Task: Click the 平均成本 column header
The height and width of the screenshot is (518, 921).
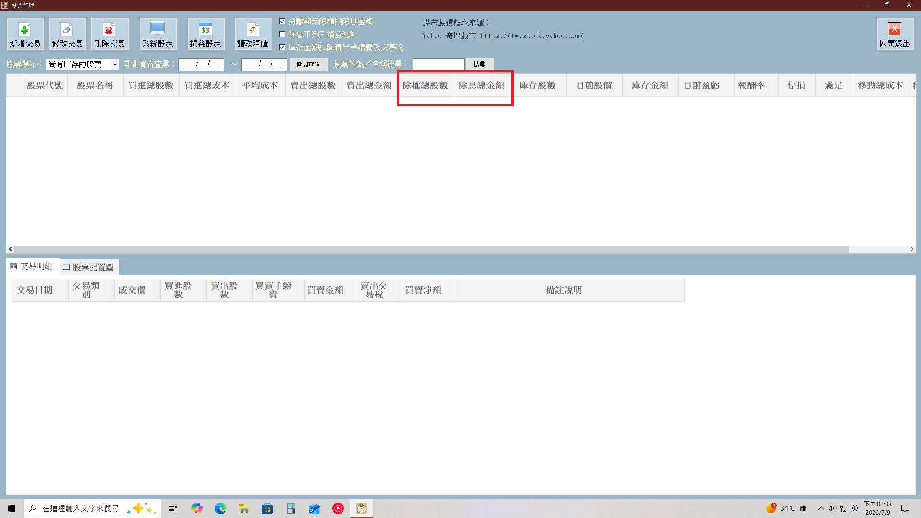Action: tap(260, 85)
